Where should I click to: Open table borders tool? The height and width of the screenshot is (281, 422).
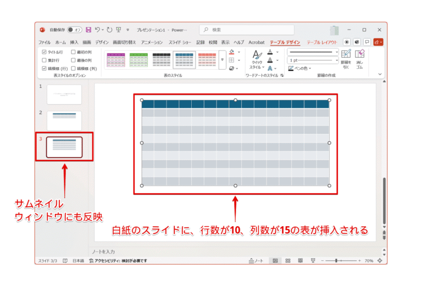pyautogui.click(x=232, y=60)
